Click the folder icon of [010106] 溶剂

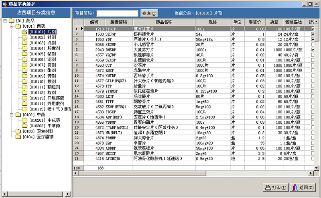click(x=24, y=59)
